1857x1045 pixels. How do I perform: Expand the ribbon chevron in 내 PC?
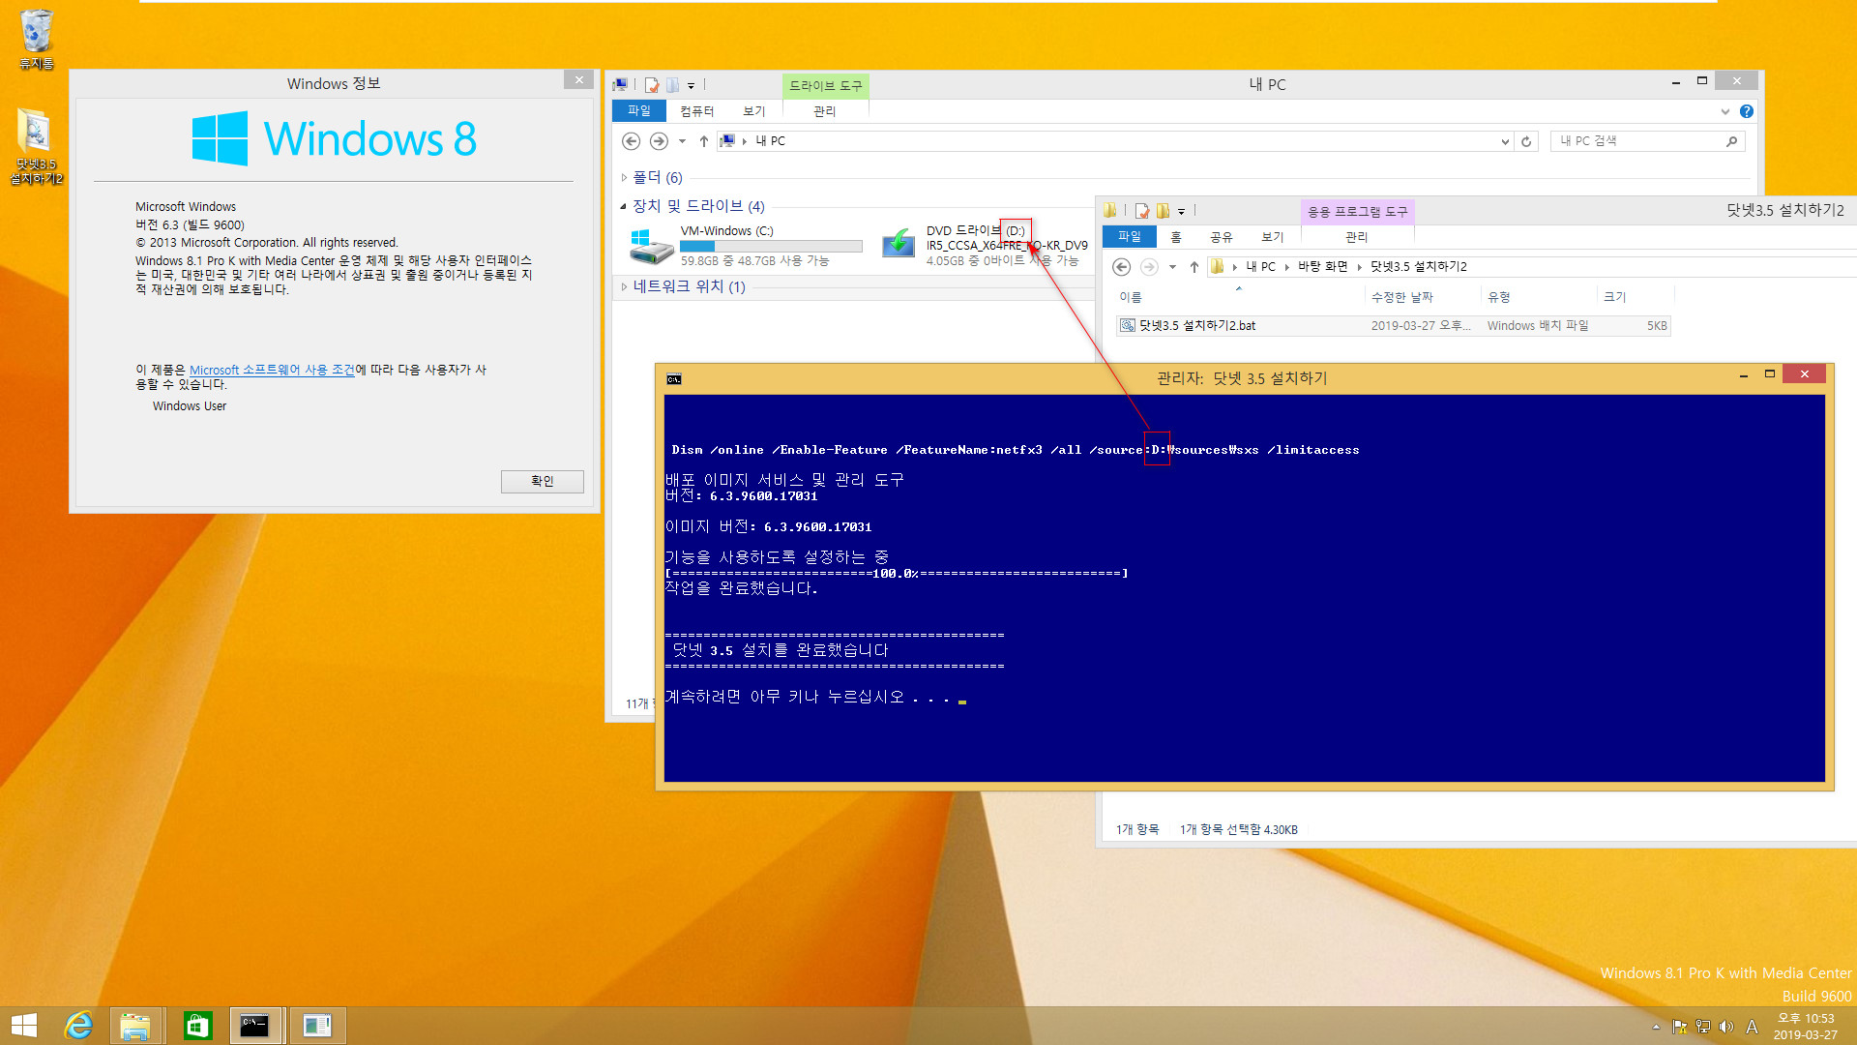(x=1724, y=111)
